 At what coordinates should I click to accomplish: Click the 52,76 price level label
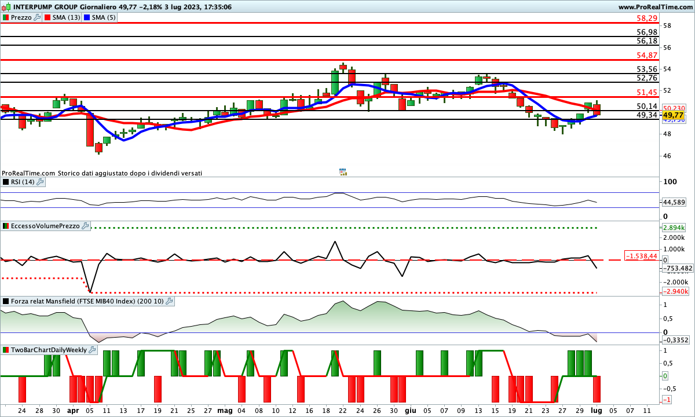pyautogui.click(x=646, y=78)
